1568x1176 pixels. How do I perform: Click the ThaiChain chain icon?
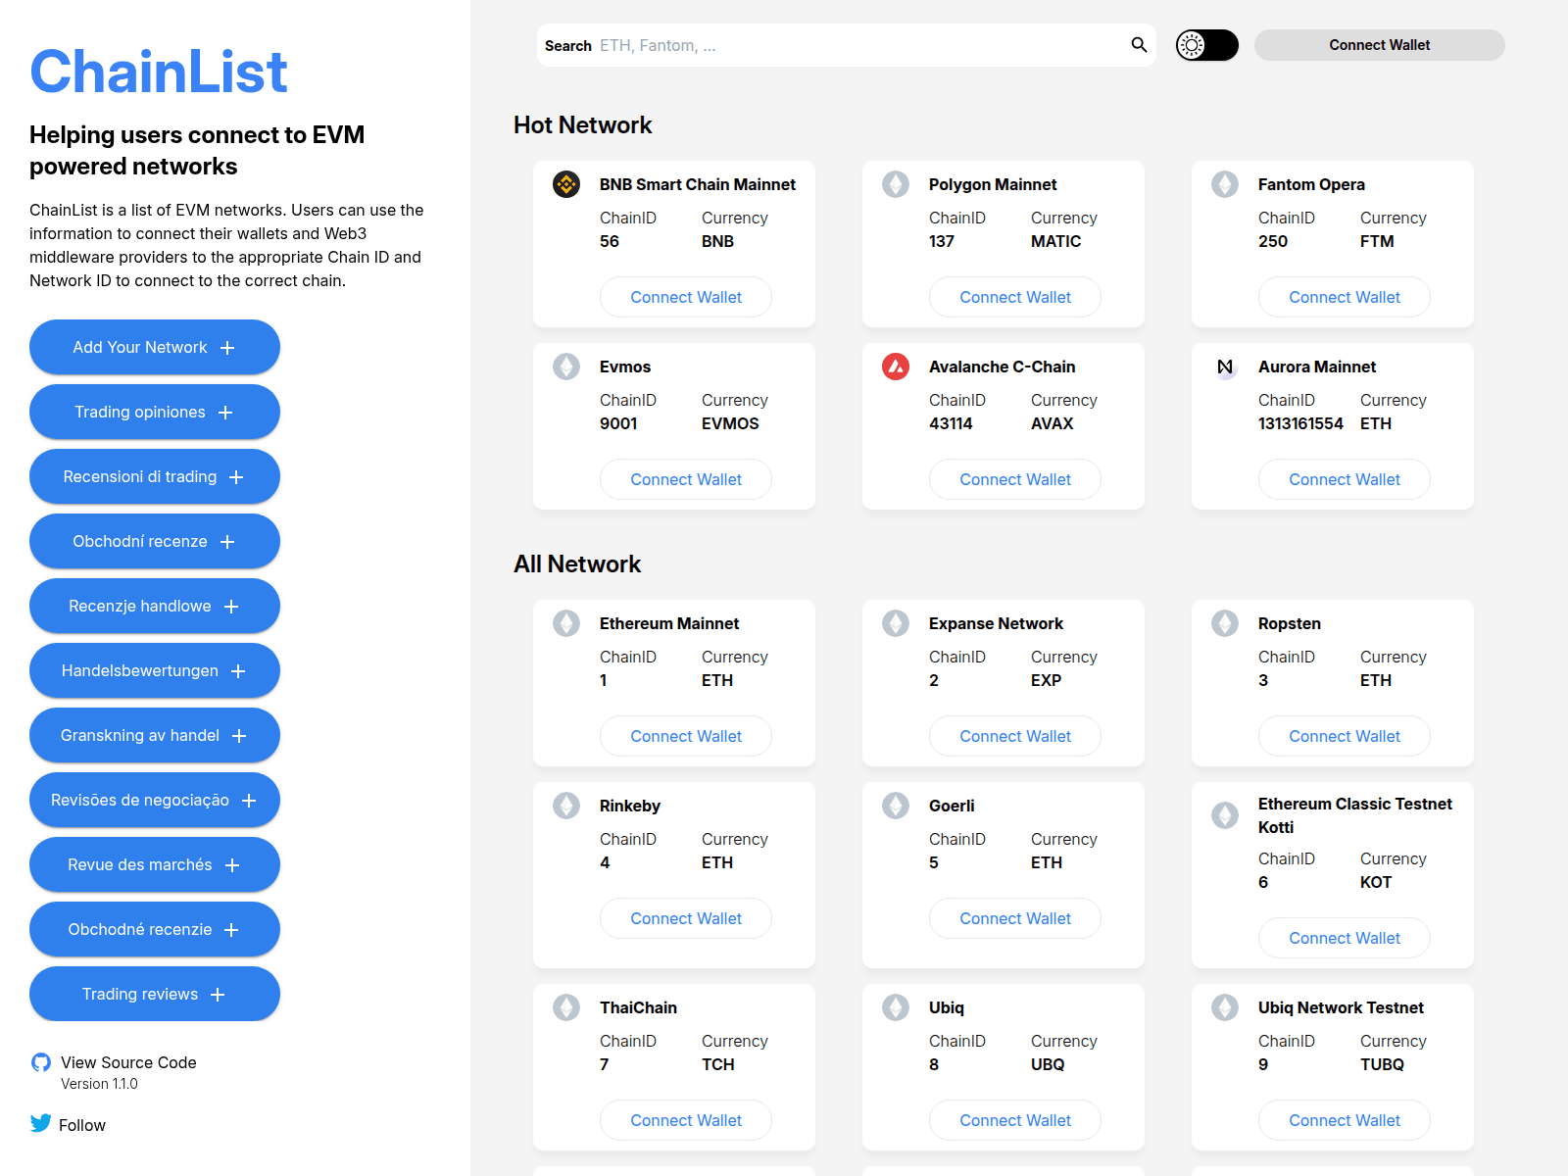pyautogui.click(x=566, y=1007)
